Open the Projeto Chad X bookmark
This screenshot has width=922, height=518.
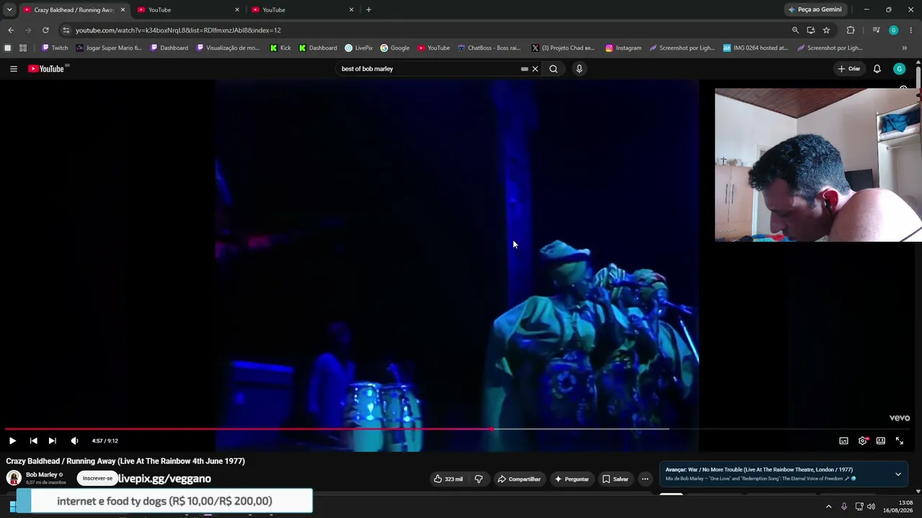[563, 48]
